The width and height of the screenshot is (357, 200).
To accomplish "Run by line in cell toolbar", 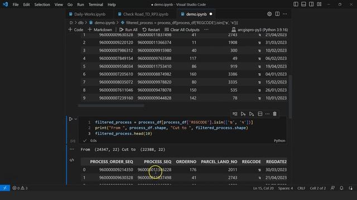I will tap(235, 114).
